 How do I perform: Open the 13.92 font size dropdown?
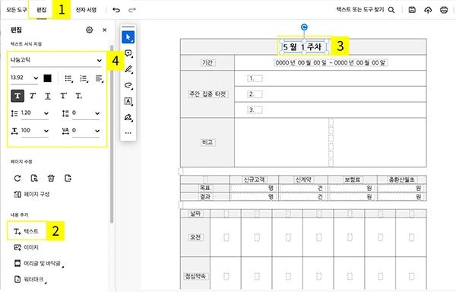point(24,78)
